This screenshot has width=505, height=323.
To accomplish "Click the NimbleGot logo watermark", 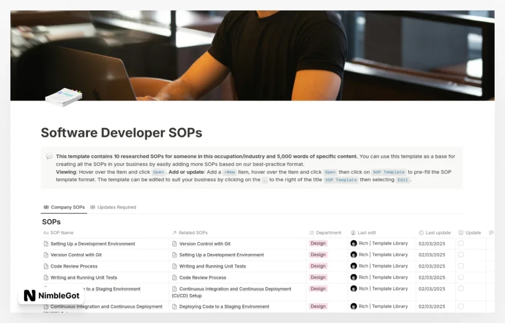I will (51, 296).
